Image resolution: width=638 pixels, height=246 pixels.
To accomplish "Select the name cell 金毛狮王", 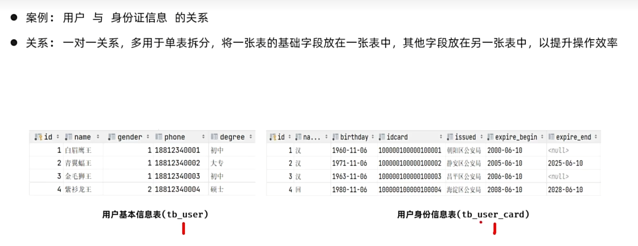I will [x=78, y=176].
